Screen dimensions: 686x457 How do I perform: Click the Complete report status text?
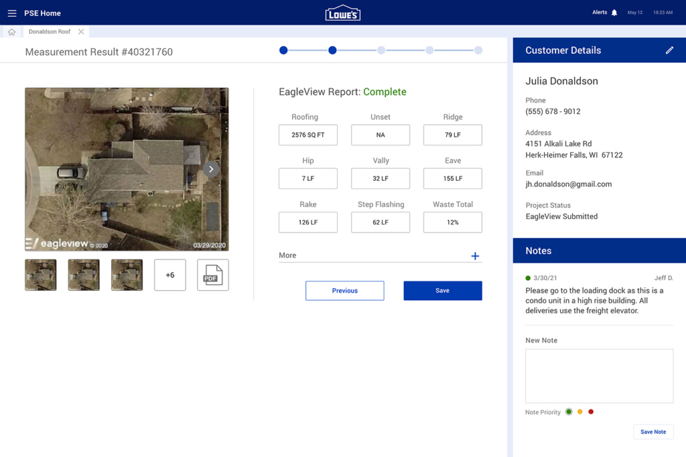[384, 92]
